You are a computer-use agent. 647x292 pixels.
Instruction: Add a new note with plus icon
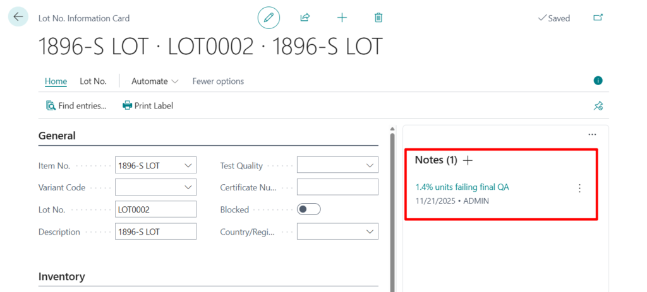click(x=468, y=160)
